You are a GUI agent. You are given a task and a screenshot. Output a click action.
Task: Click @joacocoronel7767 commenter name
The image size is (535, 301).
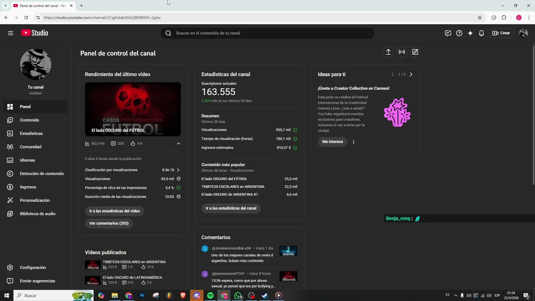coord(228,274)
